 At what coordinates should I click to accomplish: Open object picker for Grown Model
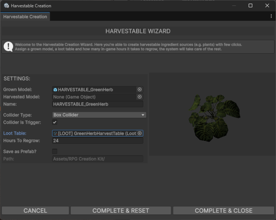click(x=140, y=89)
